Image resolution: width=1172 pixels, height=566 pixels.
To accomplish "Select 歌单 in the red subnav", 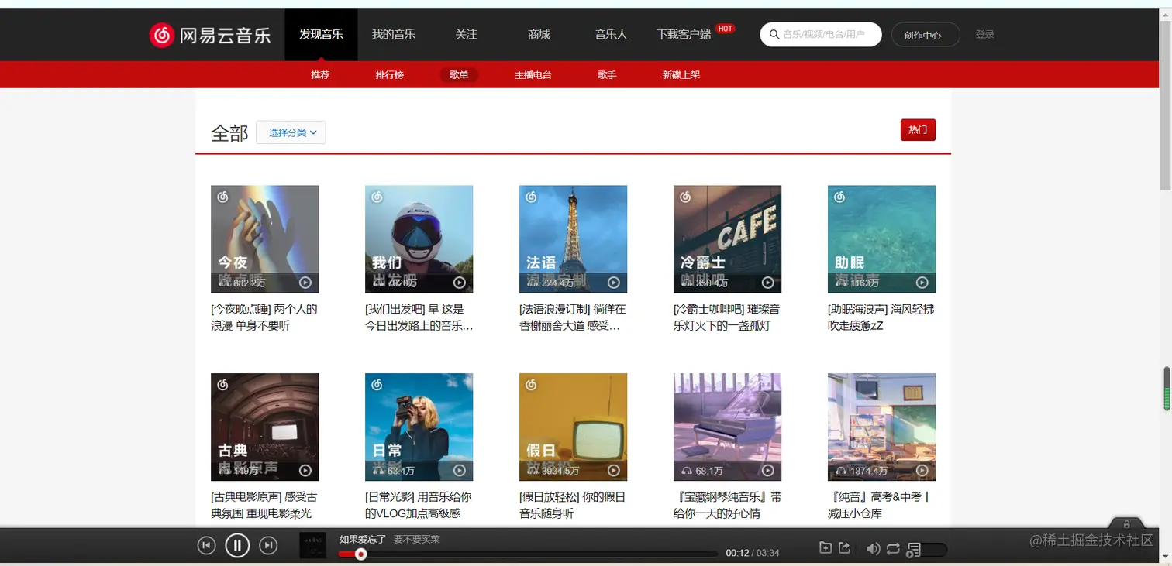I will 459,75.
